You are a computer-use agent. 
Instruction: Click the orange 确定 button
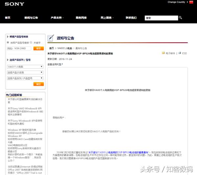(38, 84)
